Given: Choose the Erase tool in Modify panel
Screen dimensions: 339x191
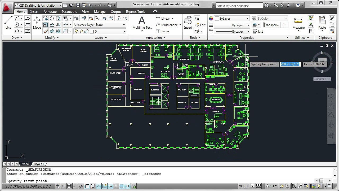Looking at the screenshot, I should (46, 31).
